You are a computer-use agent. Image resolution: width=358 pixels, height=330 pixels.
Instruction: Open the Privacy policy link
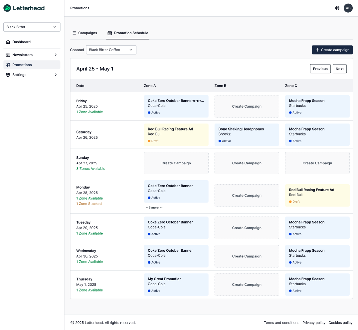314,323
